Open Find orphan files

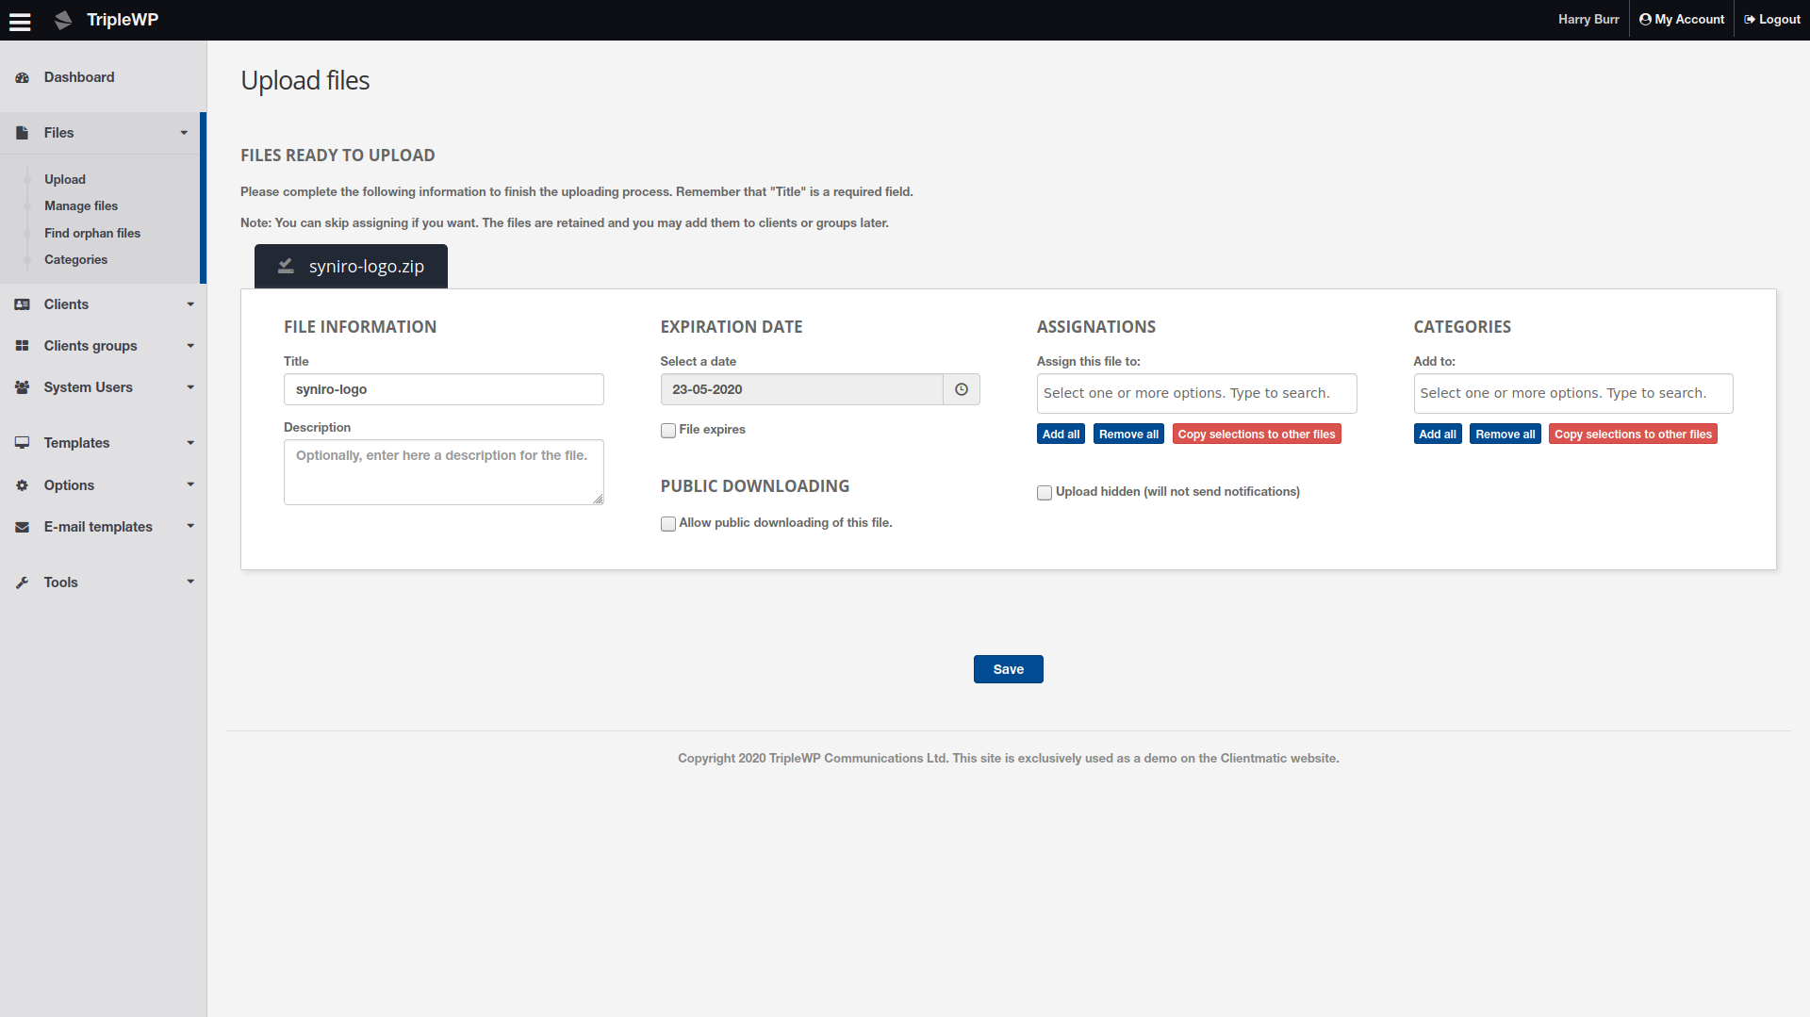click(92, 233)
